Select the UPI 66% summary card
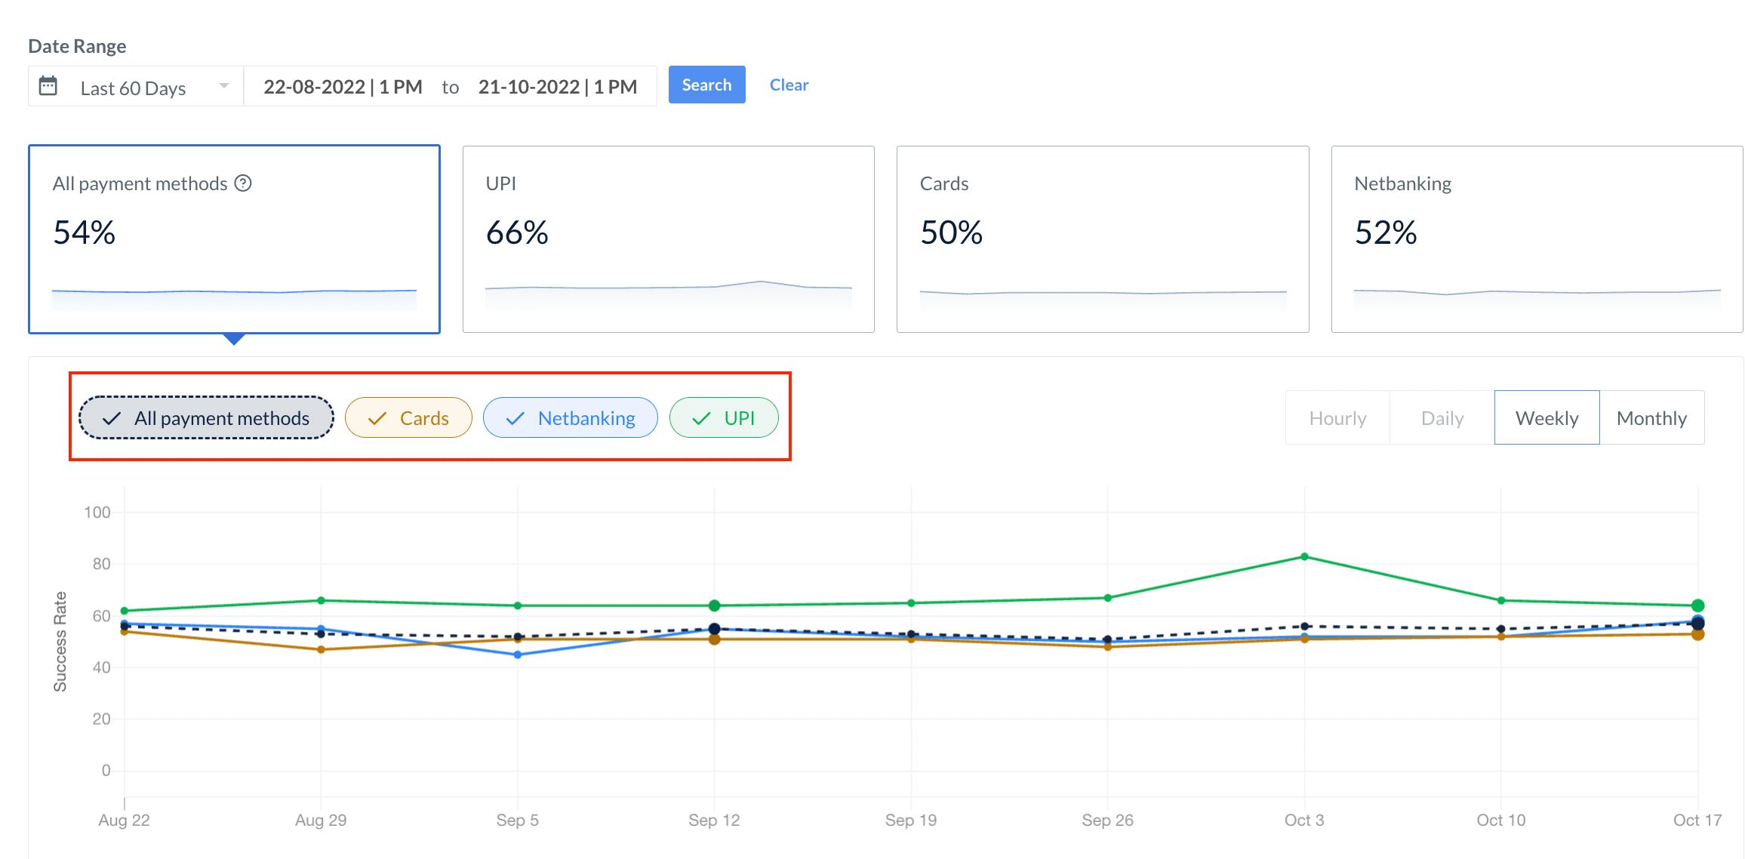Viewport: 1745px width, 859px height. tap(668, 239)
